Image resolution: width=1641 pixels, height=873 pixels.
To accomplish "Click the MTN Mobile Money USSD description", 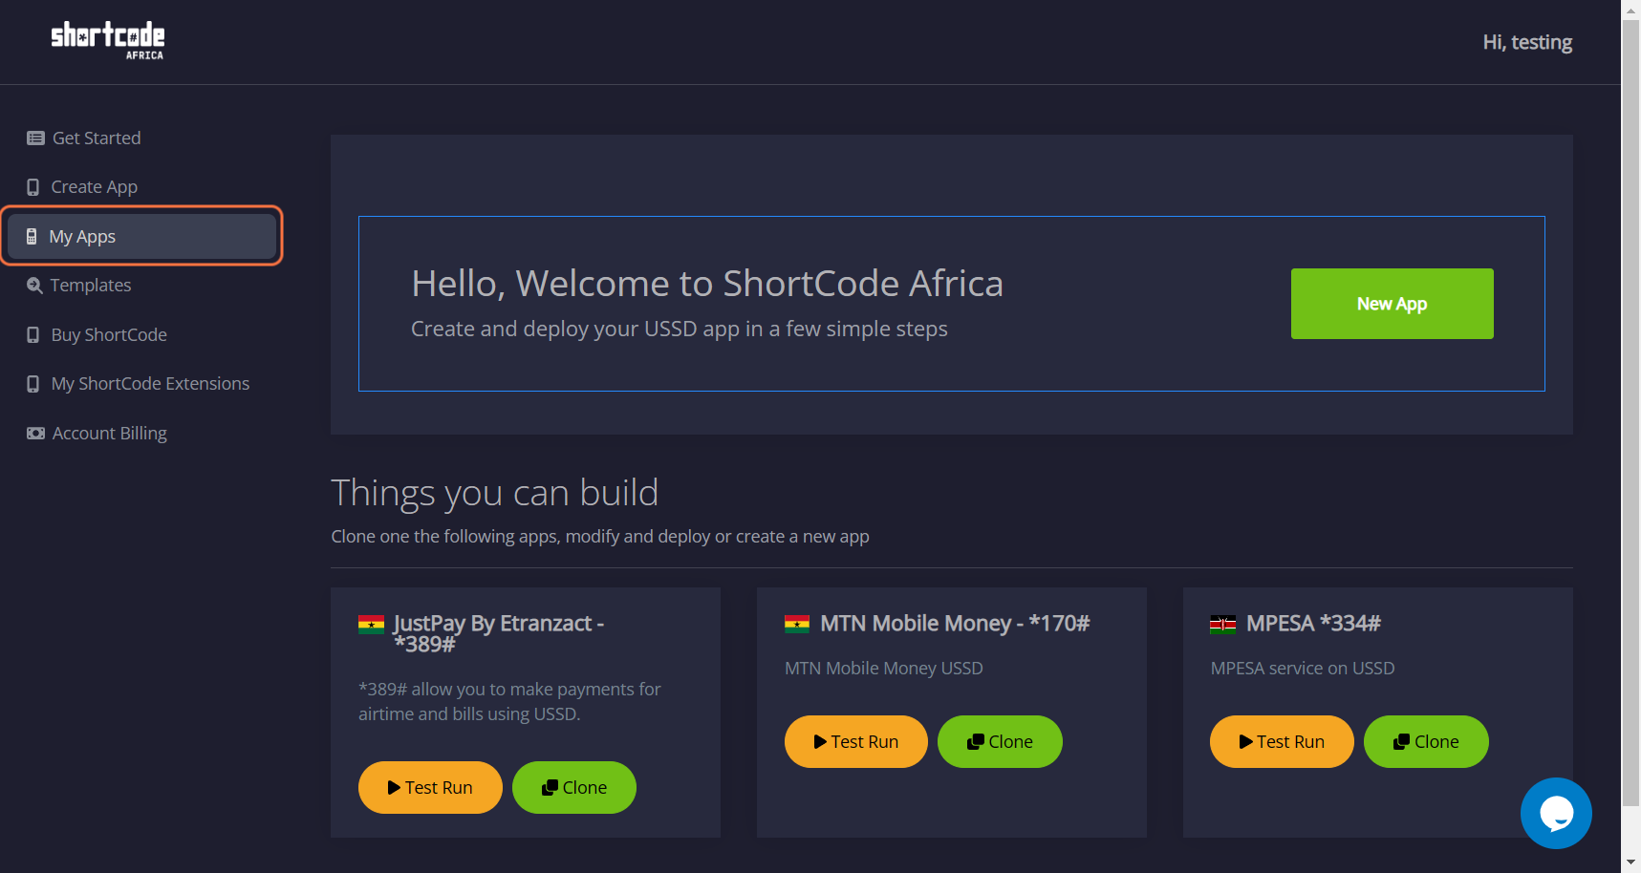I will [x=884, y=669].
